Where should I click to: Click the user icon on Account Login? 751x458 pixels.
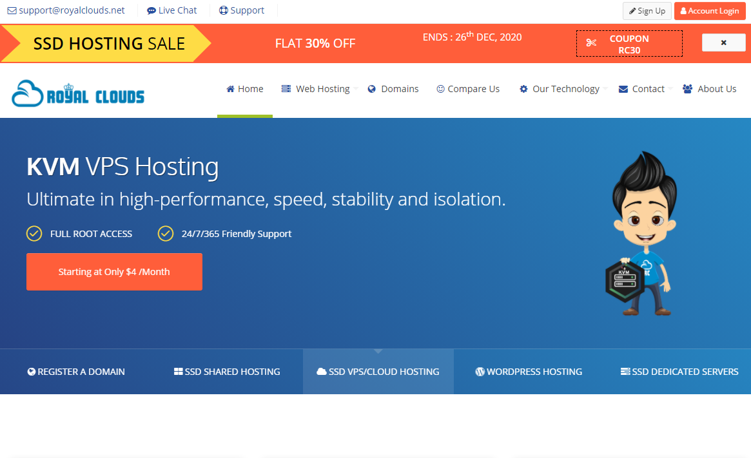pyautogui.click(x=683, y=11)
